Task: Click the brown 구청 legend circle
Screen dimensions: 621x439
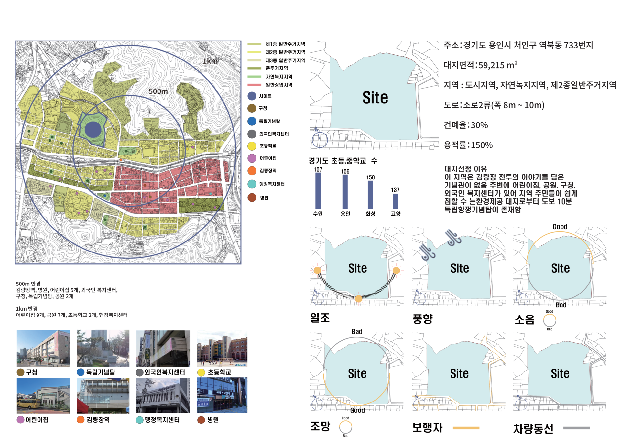Action: tap(252, 108)
